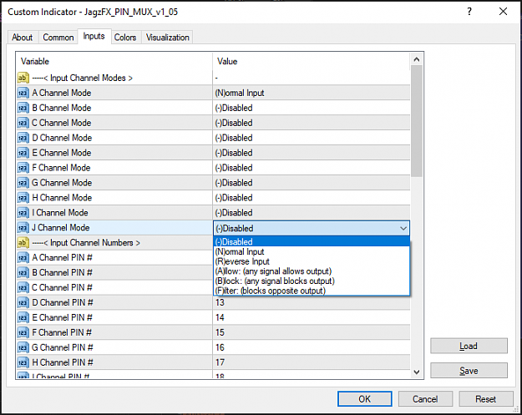Click the icon beside I Channel Mode

pos(23,213)
